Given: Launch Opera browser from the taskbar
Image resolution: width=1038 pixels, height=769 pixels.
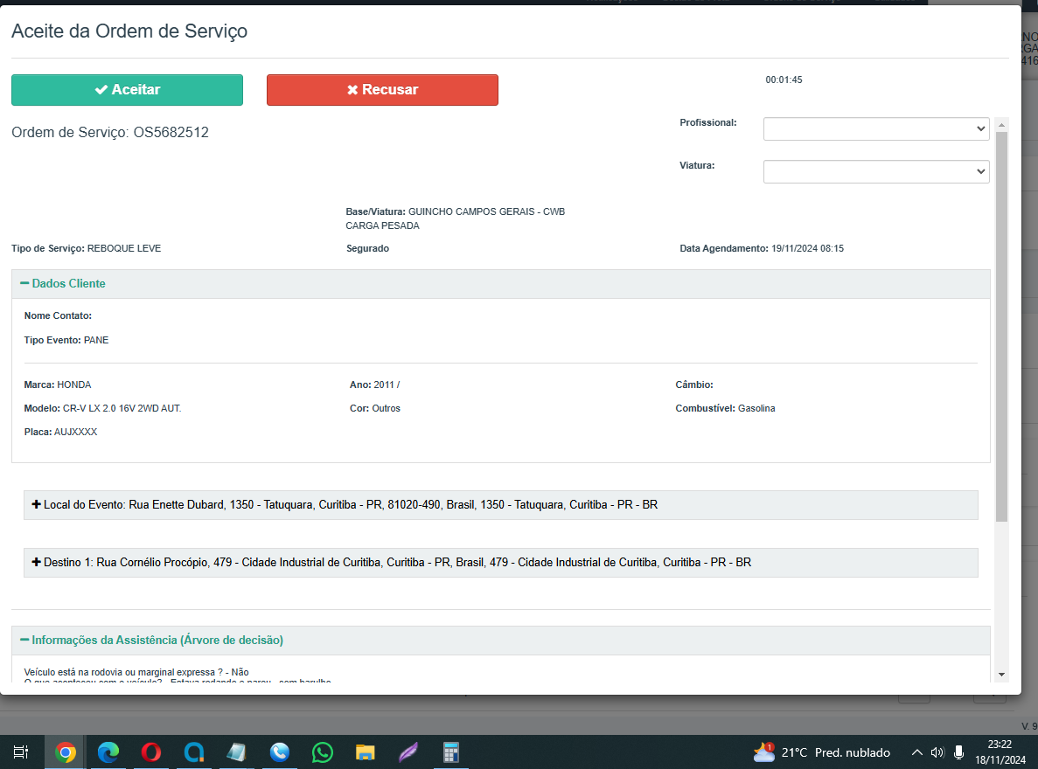Looking at the screenshot, I should pos(151,752).
